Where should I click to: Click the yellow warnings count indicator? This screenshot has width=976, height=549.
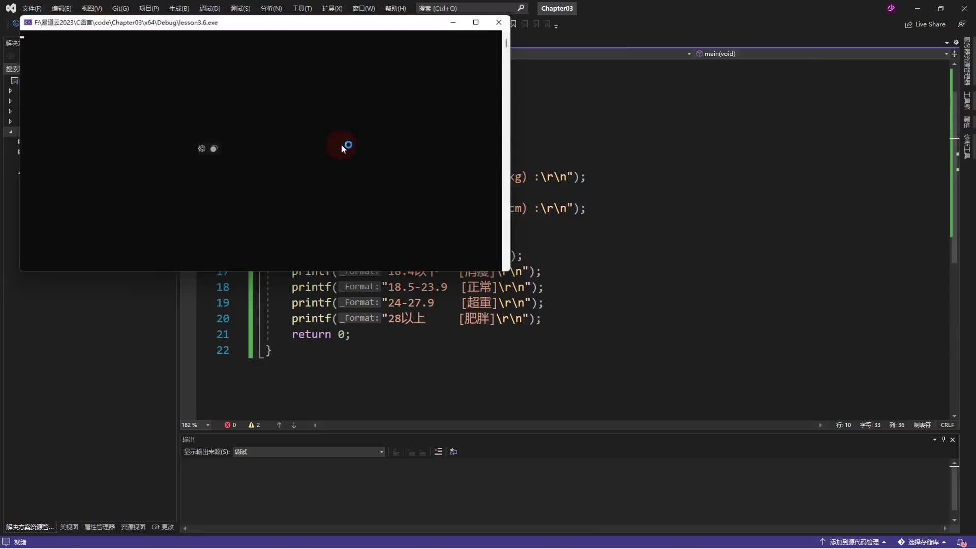[254, 425]
